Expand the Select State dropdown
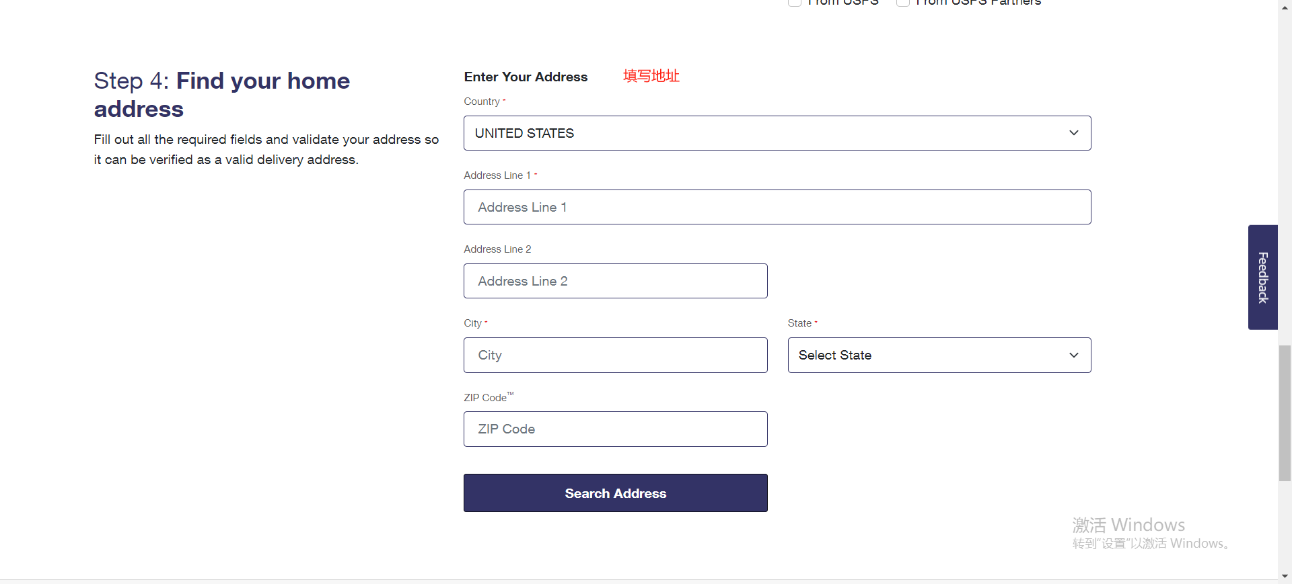Viewport: 1292px width, 584px height. click(x=939, y=355)
